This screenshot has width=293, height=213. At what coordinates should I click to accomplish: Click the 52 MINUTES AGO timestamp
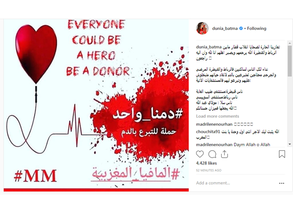(208, 170)
